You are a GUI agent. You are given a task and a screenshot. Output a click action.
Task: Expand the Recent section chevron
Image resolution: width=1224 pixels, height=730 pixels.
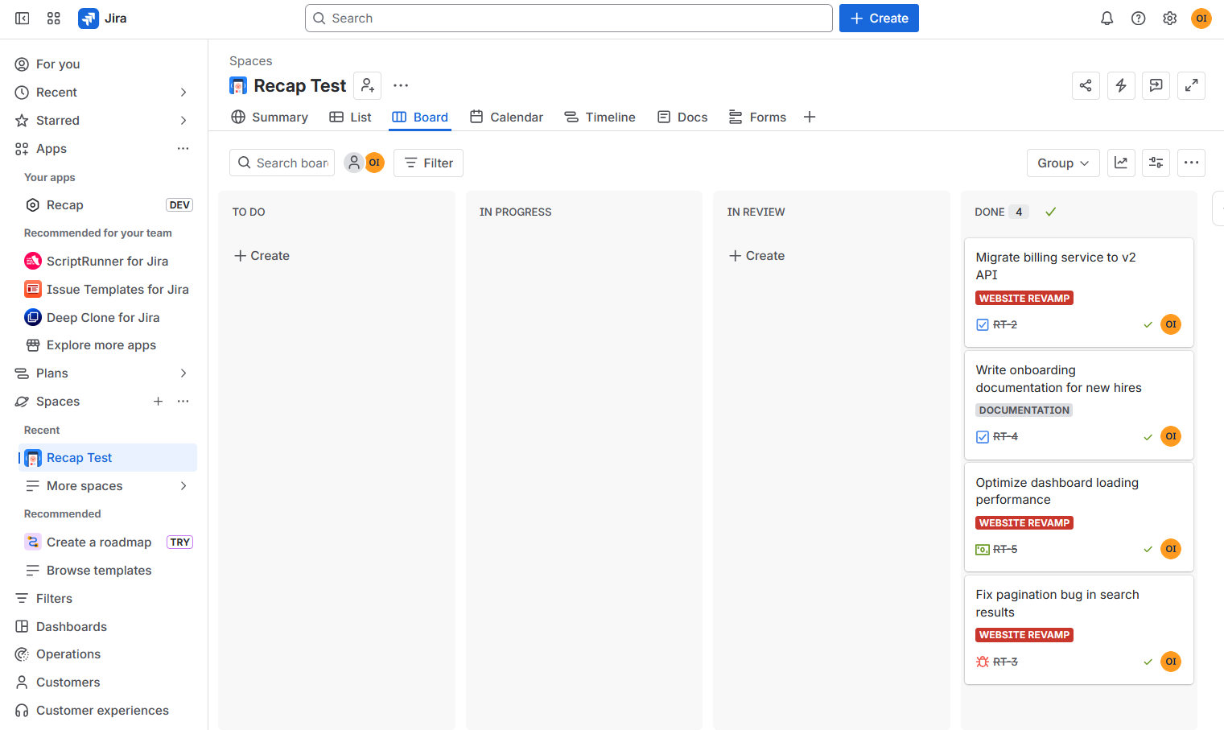coord(183,93)
